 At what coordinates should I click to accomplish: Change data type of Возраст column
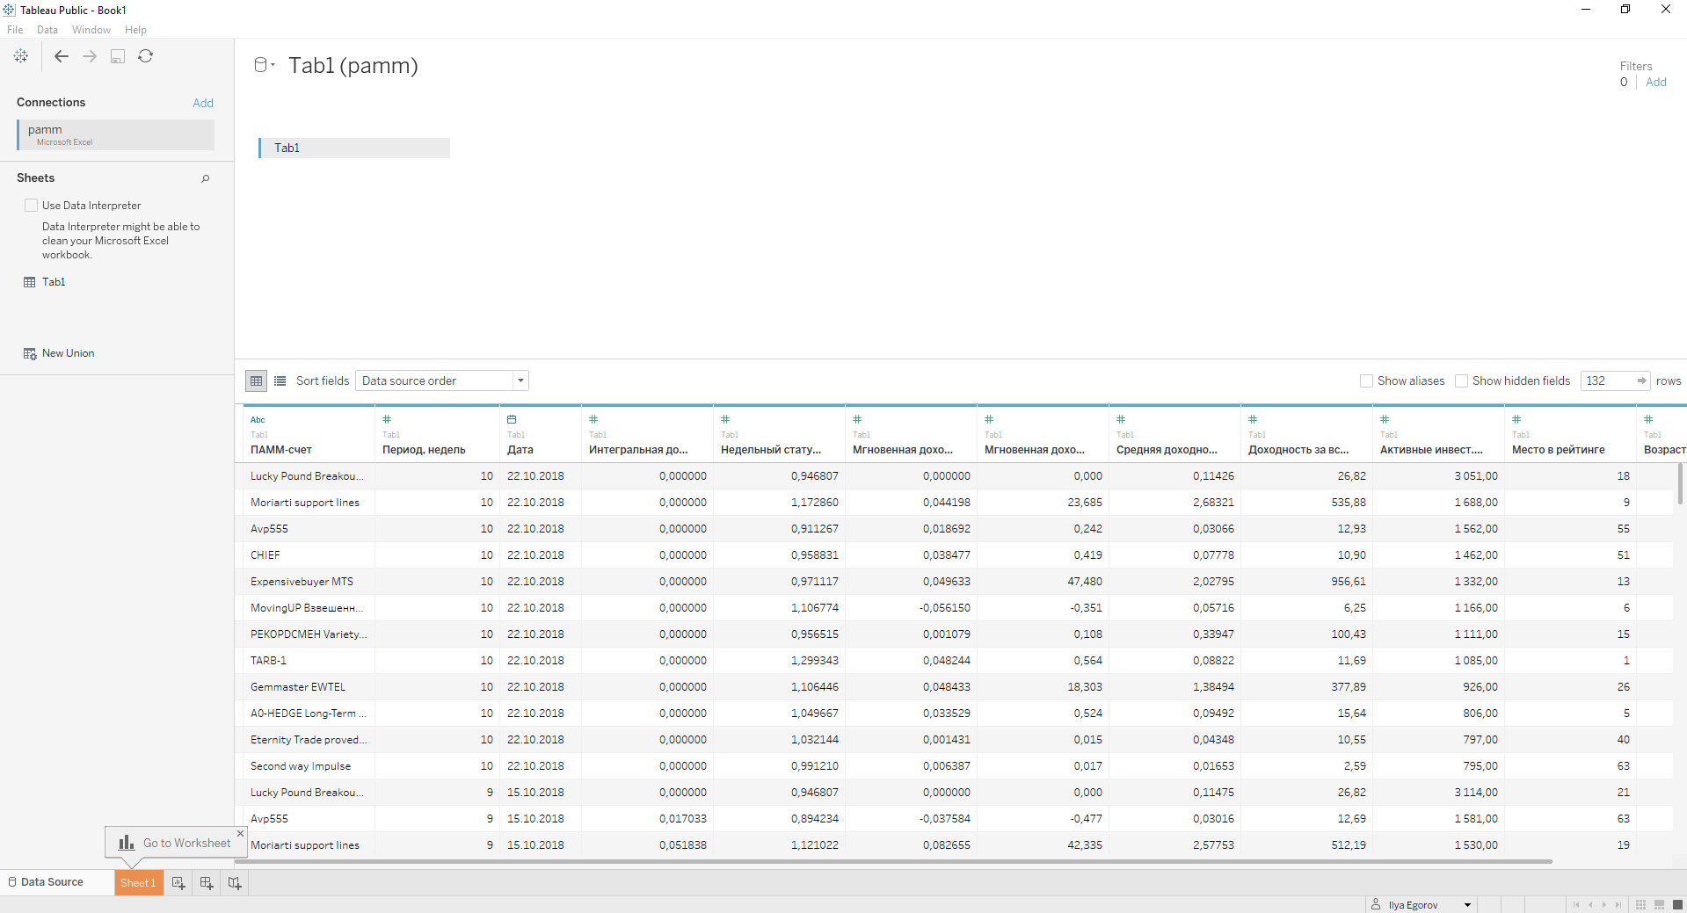click(1648, 419)
